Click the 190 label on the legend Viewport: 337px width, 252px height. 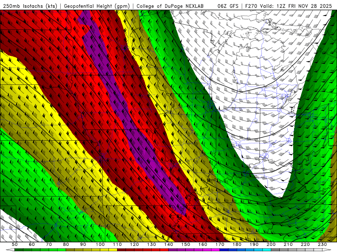pyautogui.click(x=254, y=244)
